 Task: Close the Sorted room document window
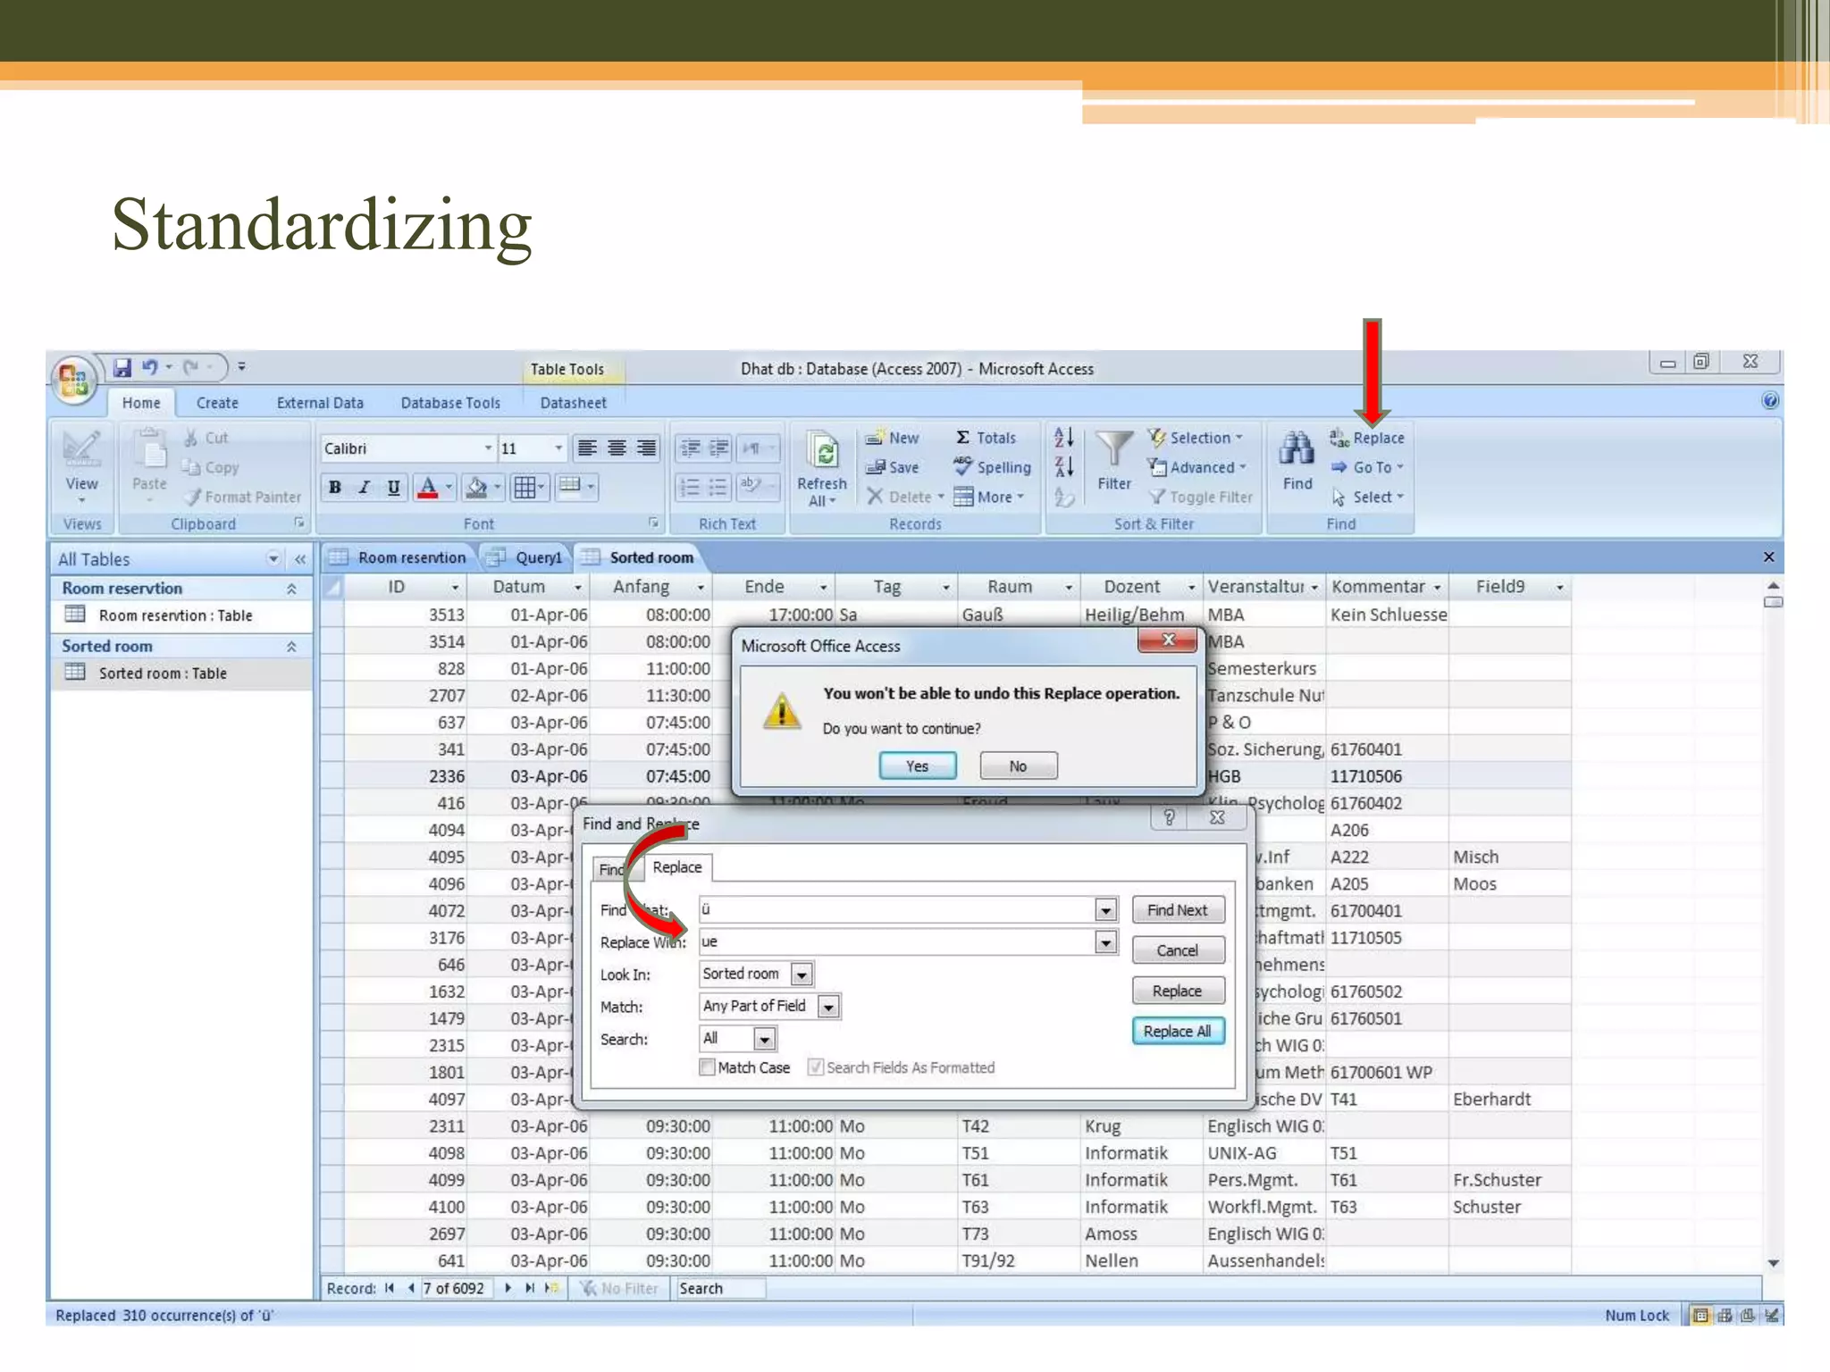point(1768,556)
